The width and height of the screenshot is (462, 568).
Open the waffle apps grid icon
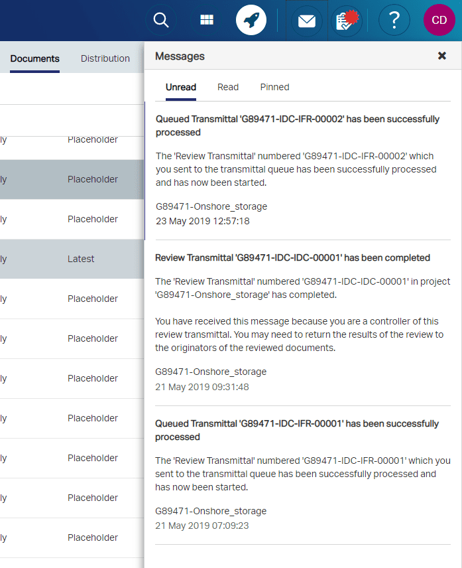pos(206,20)
